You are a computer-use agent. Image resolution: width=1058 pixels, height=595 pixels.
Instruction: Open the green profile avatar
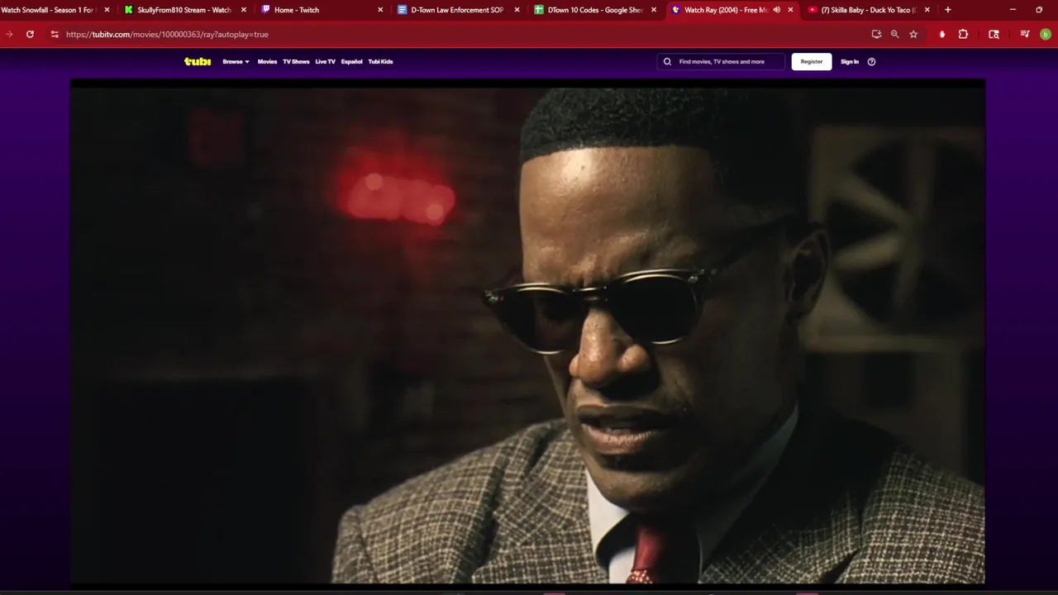click(1045, 34)
